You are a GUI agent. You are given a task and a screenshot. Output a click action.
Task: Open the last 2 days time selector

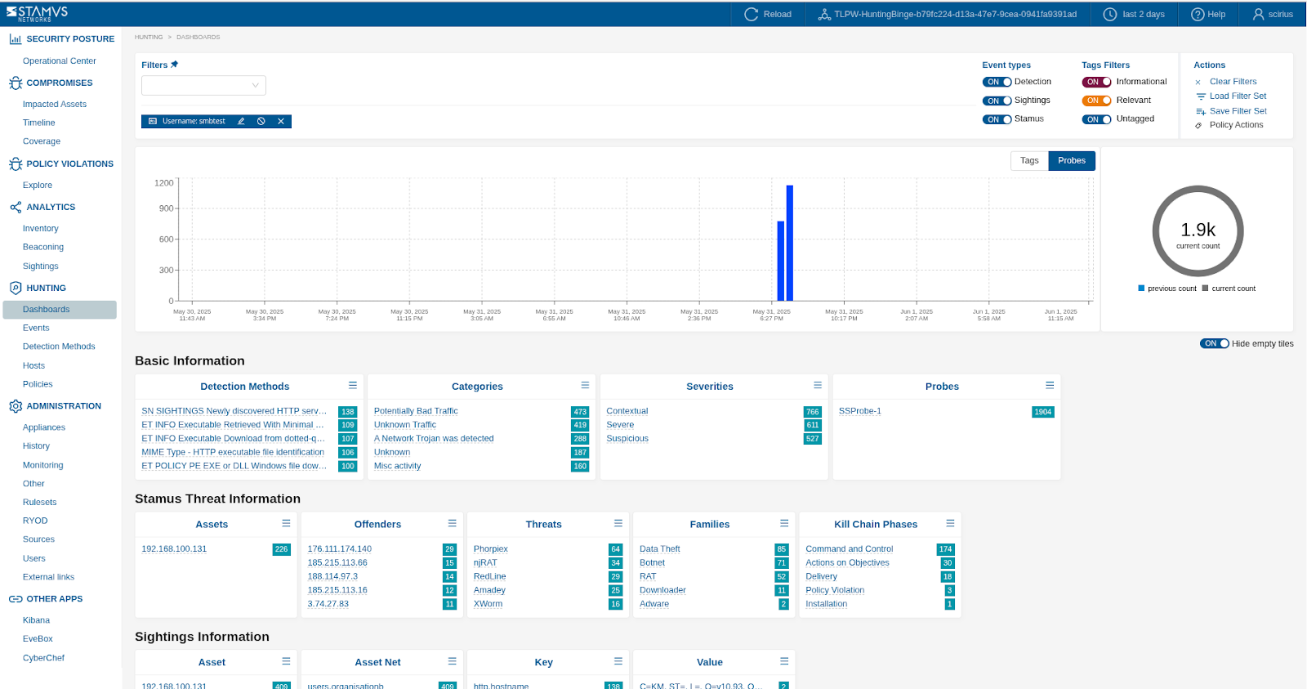[x=1134, y=14]
